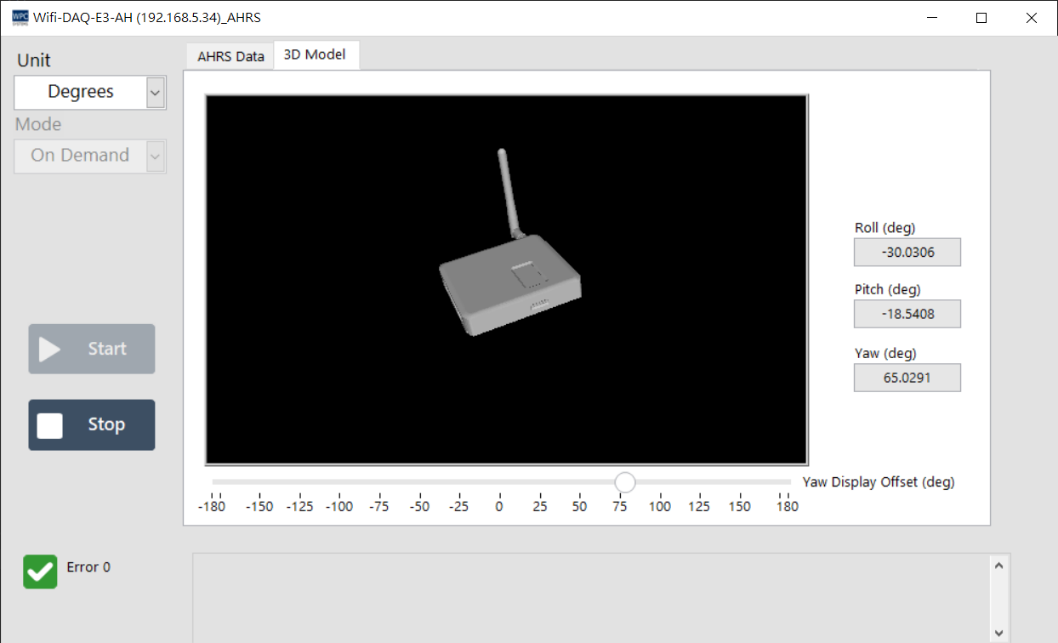
Task: Maximize the AHRS window
Action: click(x=981, y=18)
